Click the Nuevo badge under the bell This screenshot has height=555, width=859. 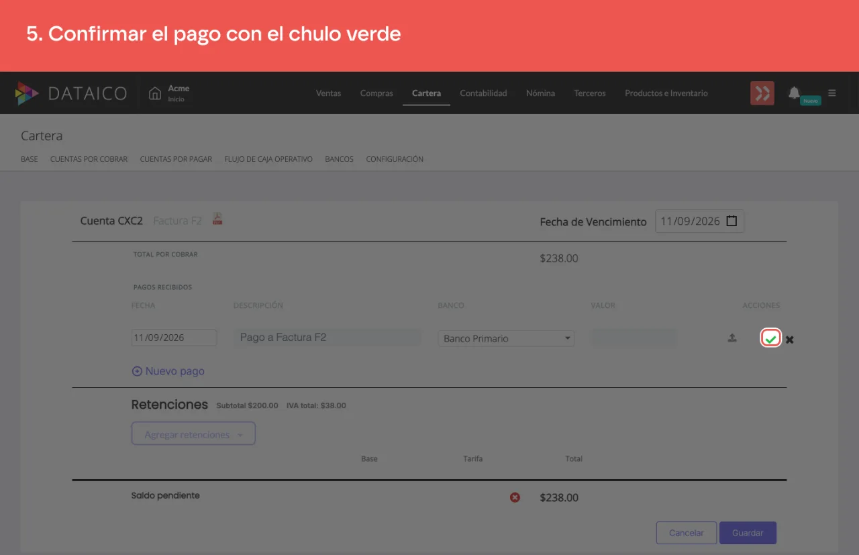tap(811, 101)
